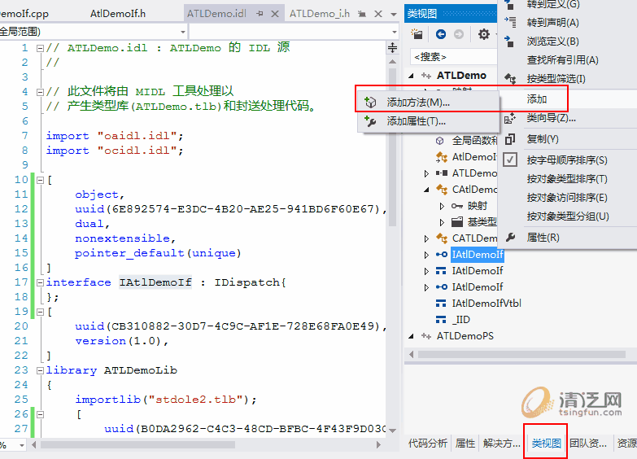Select 添加方法(M)... from the submenu

tap(418, 103)
